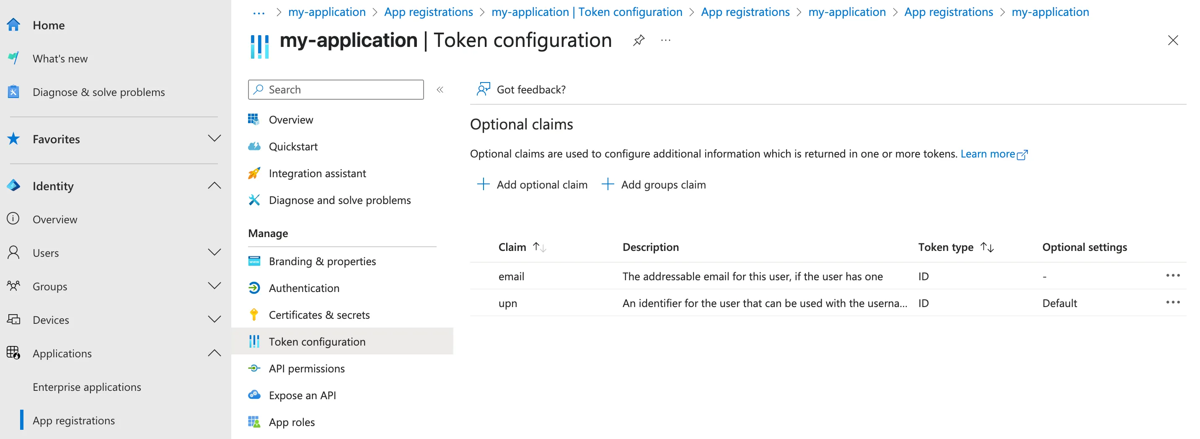Image resolution: width=1200 pixels, height=439 pixels.
Task: Select Enterprise applications menu item
Action: tap(87, 386)
